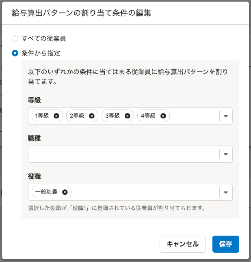Remove the 一般社員 tag

(x=65, y=192)
